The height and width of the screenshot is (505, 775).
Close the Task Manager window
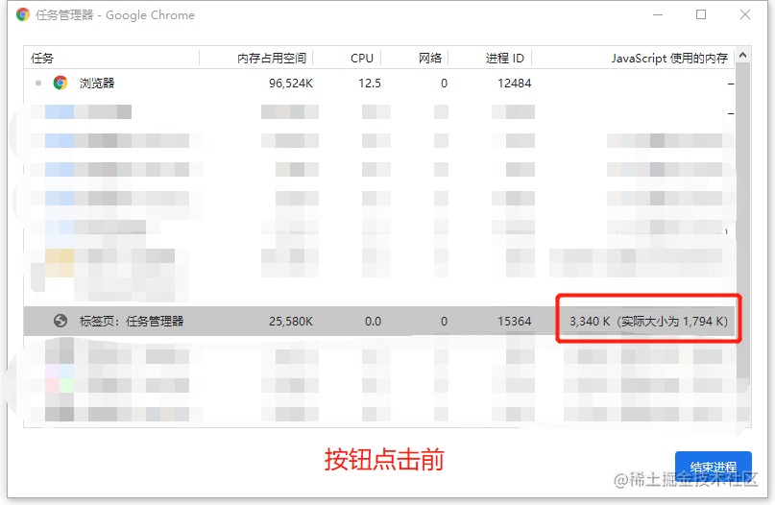coord(745,14)
